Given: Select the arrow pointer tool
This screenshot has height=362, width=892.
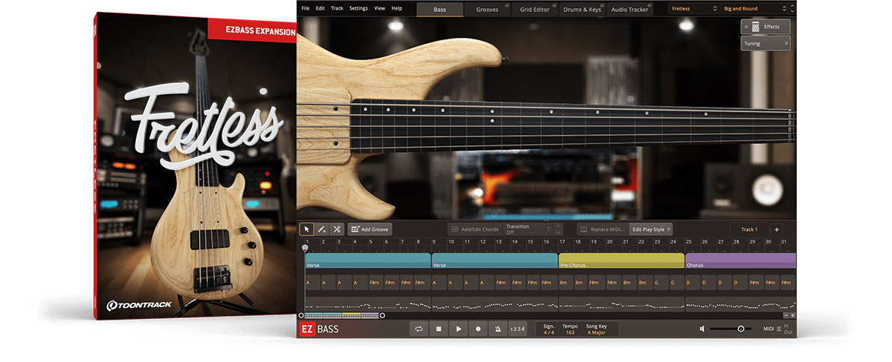Looking at the screenshot, I should [x=306, y=229].
